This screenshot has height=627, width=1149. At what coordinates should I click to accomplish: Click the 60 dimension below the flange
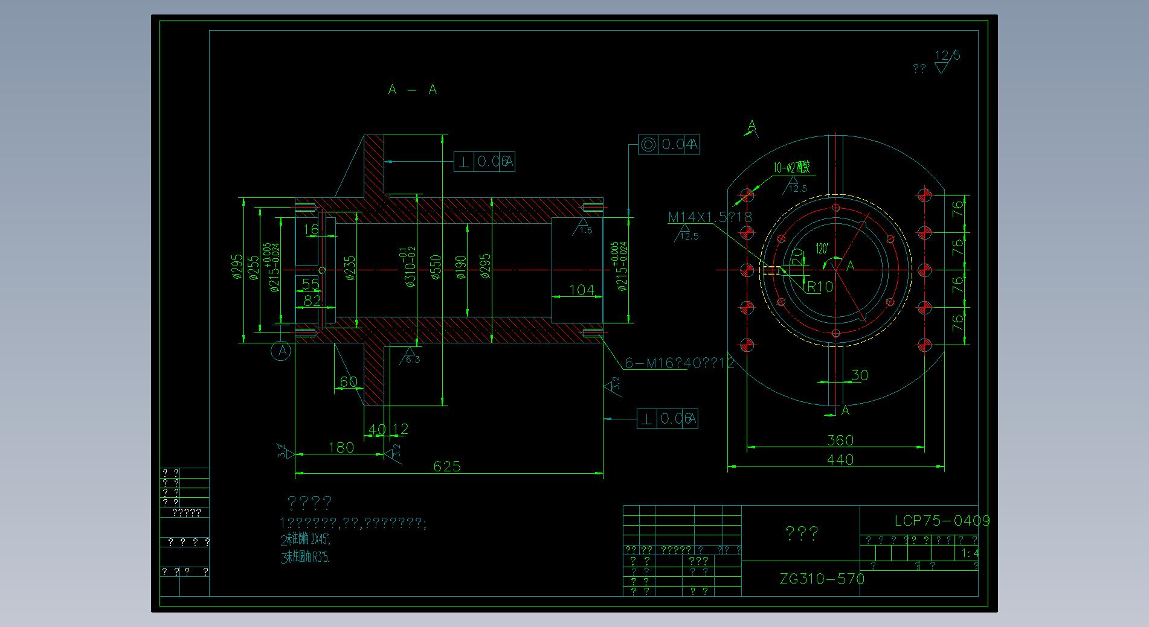(x=349, y=381)
